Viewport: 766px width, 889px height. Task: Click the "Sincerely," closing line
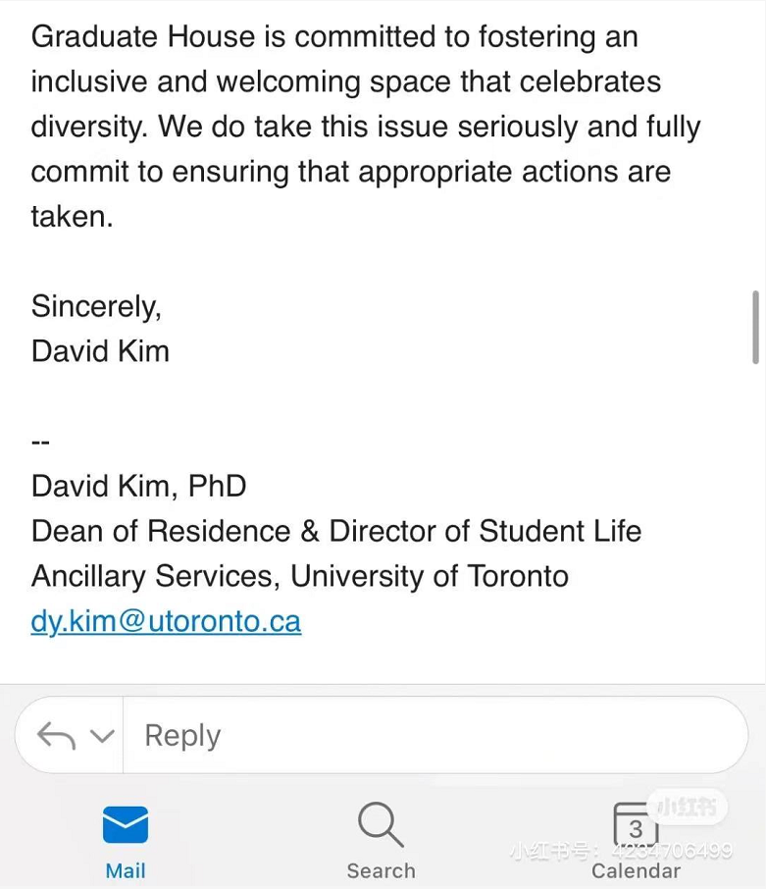click(x=96, y=306)
